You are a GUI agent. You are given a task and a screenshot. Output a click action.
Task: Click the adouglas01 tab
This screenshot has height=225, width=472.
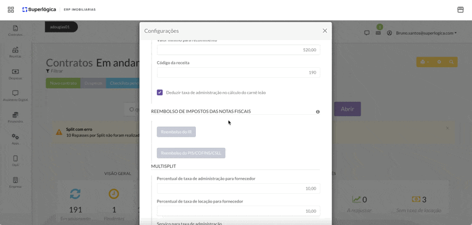pyautogui.click(x=61, y=27)
